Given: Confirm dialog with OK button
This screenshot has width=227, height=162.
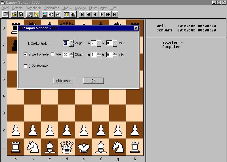Looking at the screenshot, I should (93, 81).
